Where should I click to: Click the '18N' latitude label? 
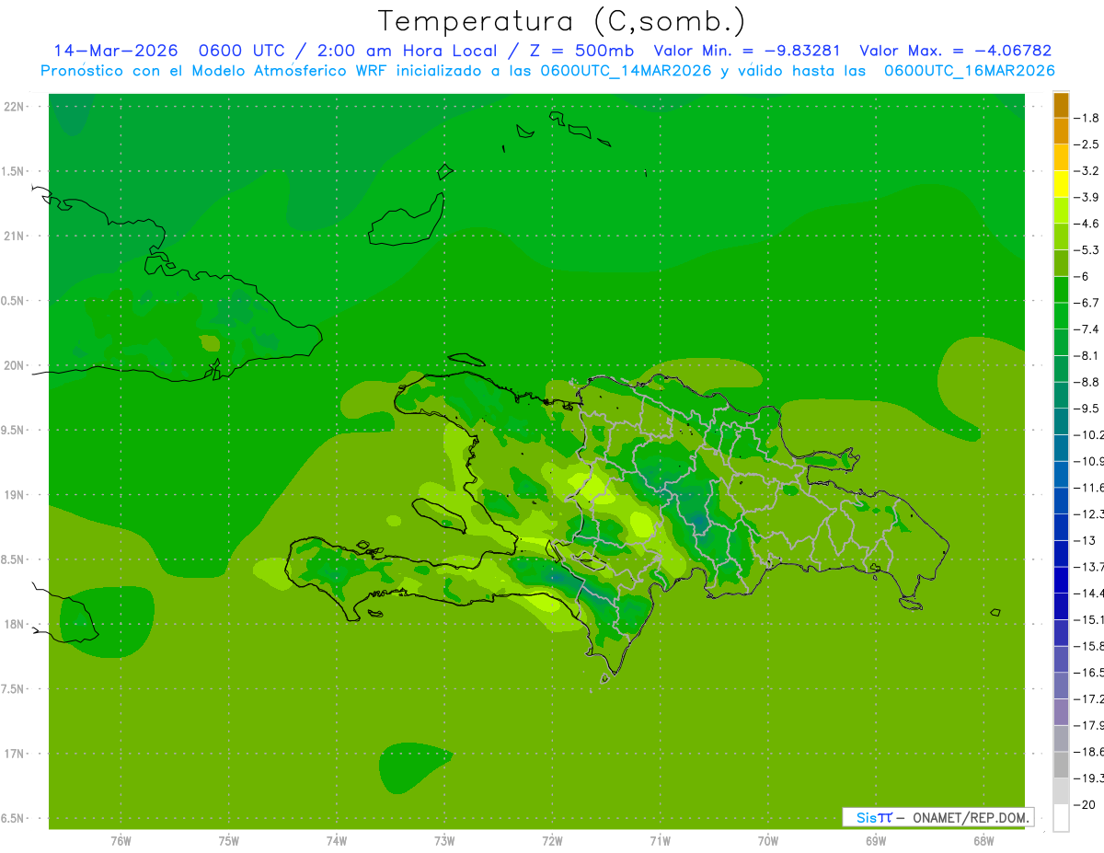click(x=15, y=625)
